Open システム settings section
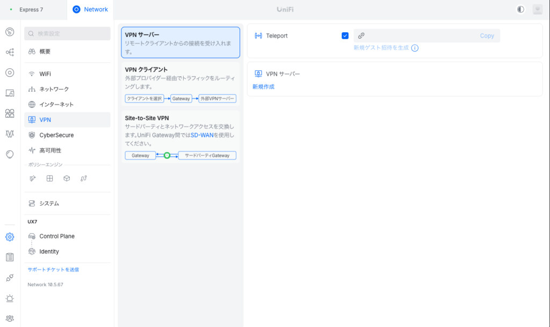This screenshot has height=327, width=550. tap(67, 204)
